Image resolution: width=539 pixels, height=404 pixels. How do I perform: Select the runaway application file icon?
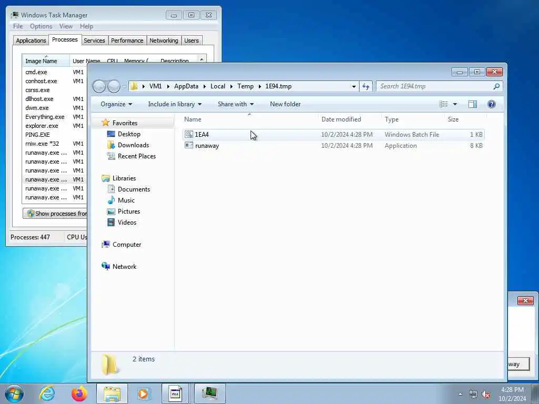(189, 145)
